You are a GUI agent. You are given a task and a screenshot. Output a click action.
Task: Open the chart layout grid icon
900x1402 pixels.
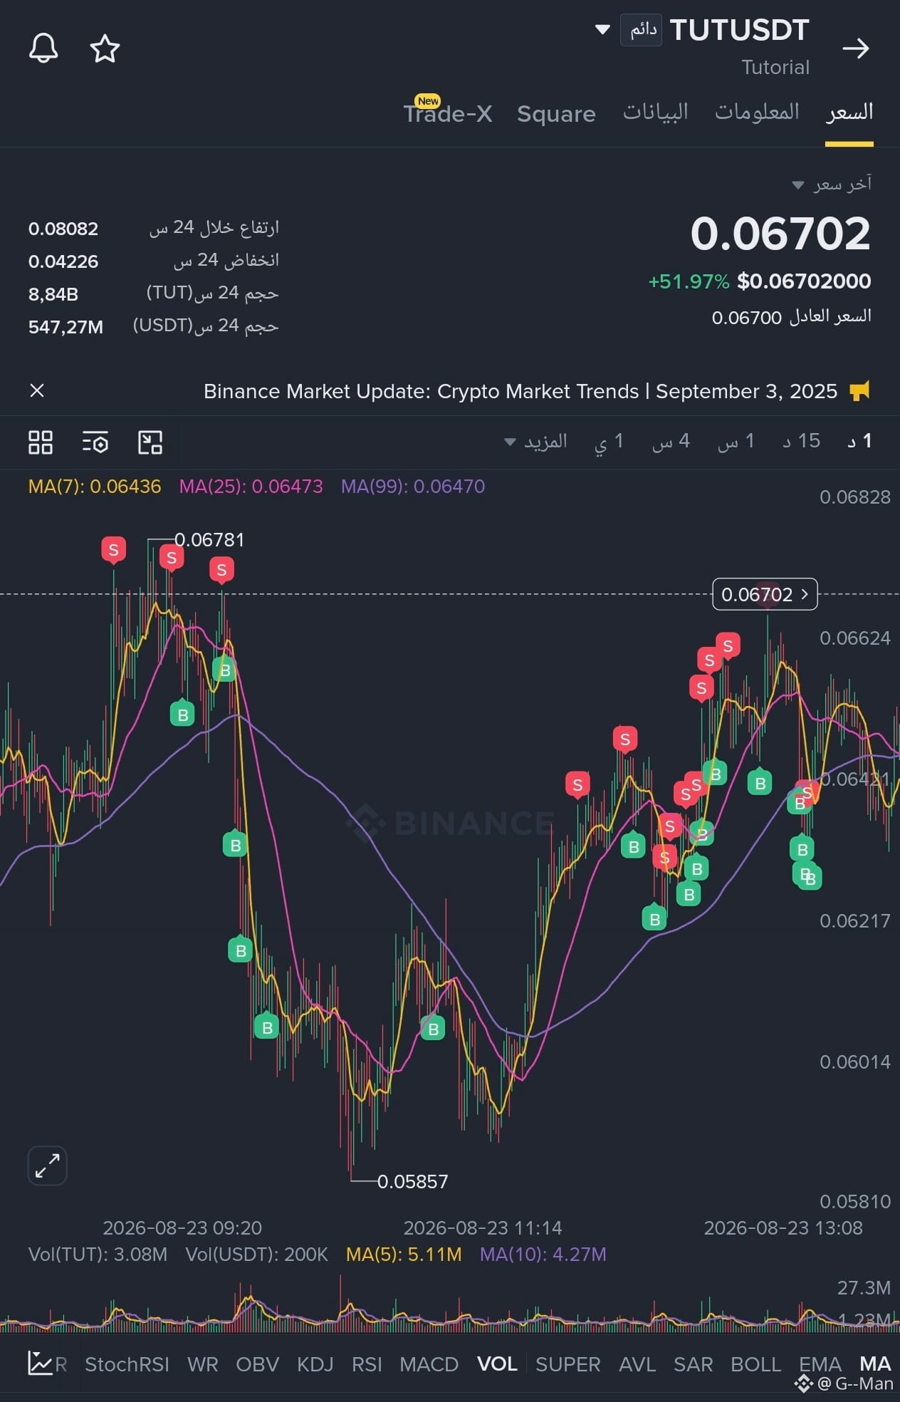41,442
